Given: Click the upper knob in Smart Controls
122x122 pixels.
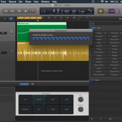Looking at the screenshot, I should 81,99.
